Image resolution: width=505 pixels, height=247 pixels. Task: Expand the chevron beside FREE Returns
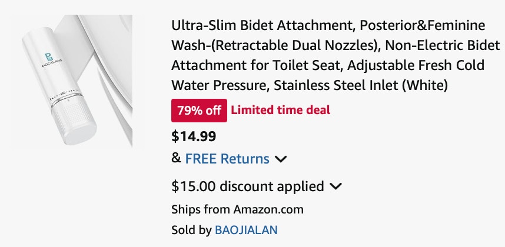(281, 159)
